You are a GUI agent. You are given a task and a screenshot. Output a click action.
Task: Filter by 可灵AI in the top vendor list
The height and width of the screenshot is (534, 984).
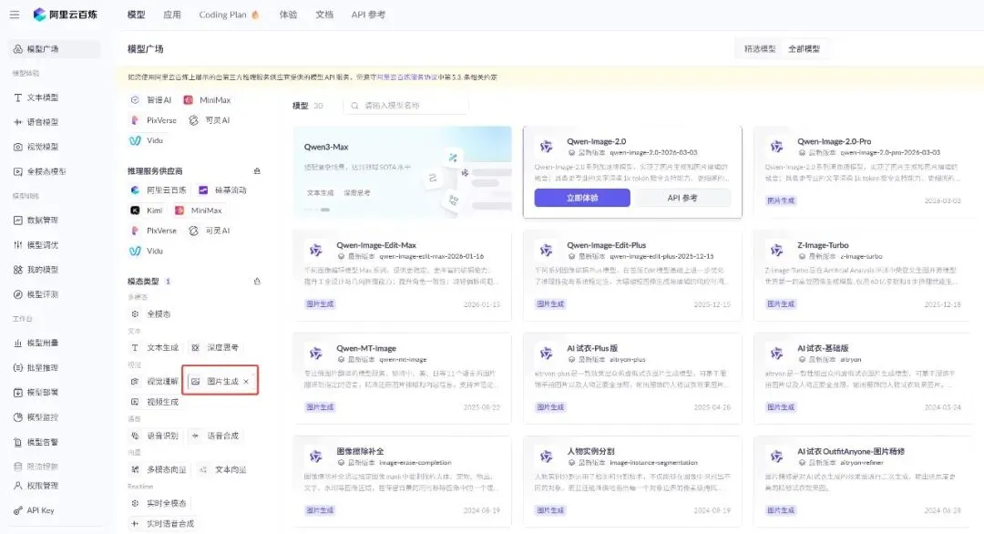[210, 120]
